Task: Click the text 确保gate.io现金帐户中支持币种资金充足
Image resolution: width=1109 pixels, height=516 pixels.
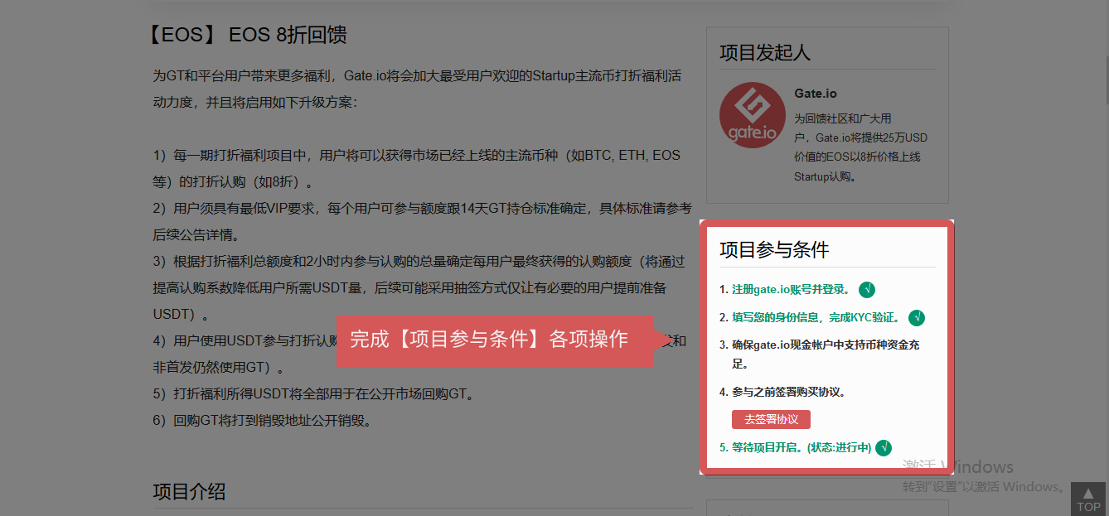Action: [826, 354]
